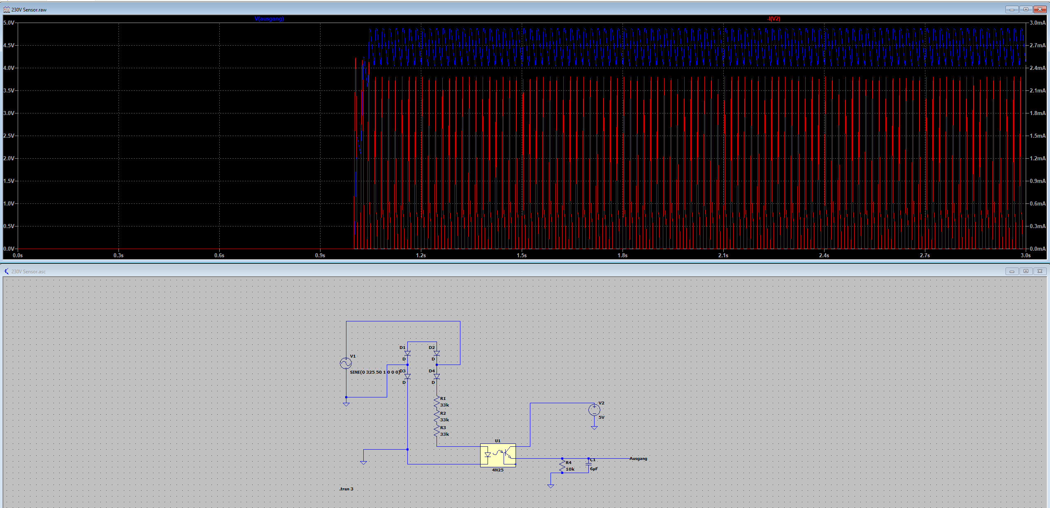Click the 3.0s time axis label
This screenshot has height=508, width=1050.
[1026, 255]
